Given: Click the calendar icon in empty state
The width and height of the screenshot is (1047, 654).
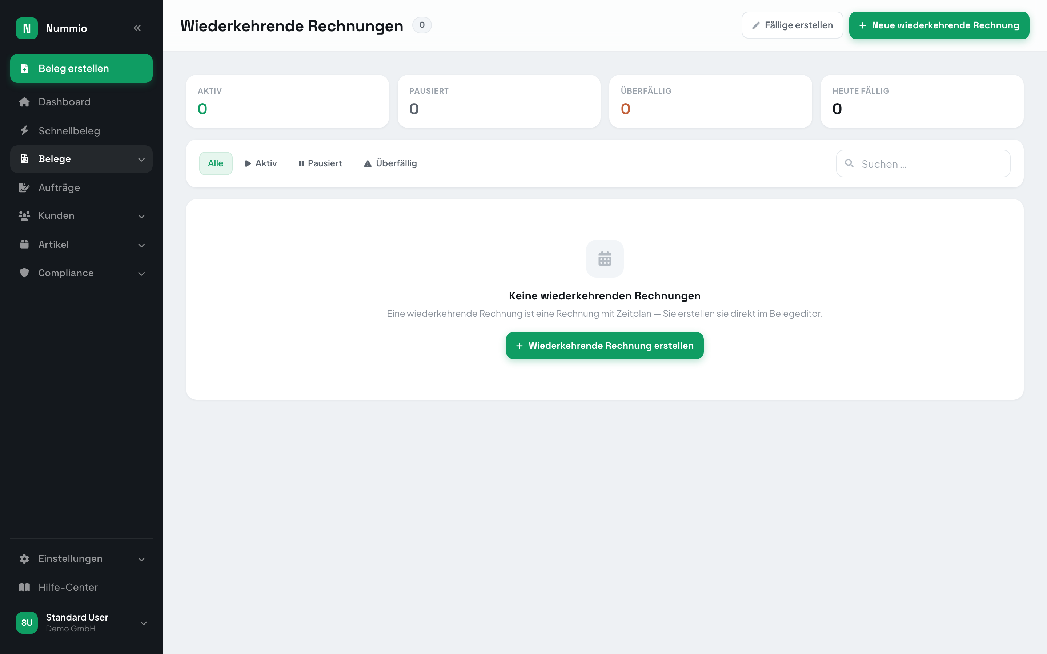Looking at the screenshot, I should tap(605, 259).
